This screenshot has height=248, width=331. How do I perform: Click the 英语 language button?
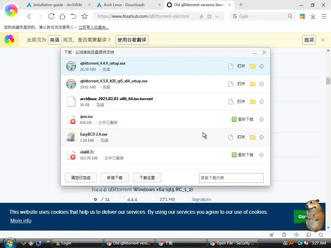tap(55, 40)
